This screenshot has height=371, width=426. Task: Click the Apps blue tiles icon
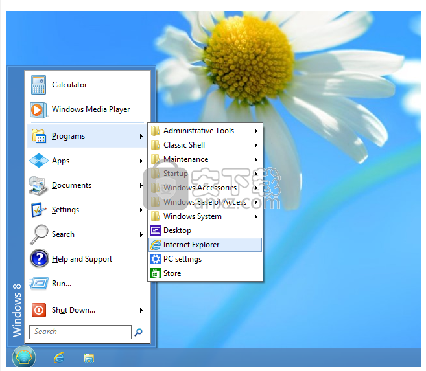(38, 161)
